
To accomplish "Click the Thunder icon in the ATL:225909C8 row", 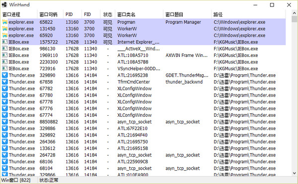I will pos(5,161).
